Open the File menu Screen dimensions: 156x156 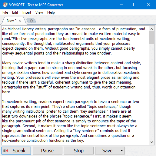coord(5,12)
